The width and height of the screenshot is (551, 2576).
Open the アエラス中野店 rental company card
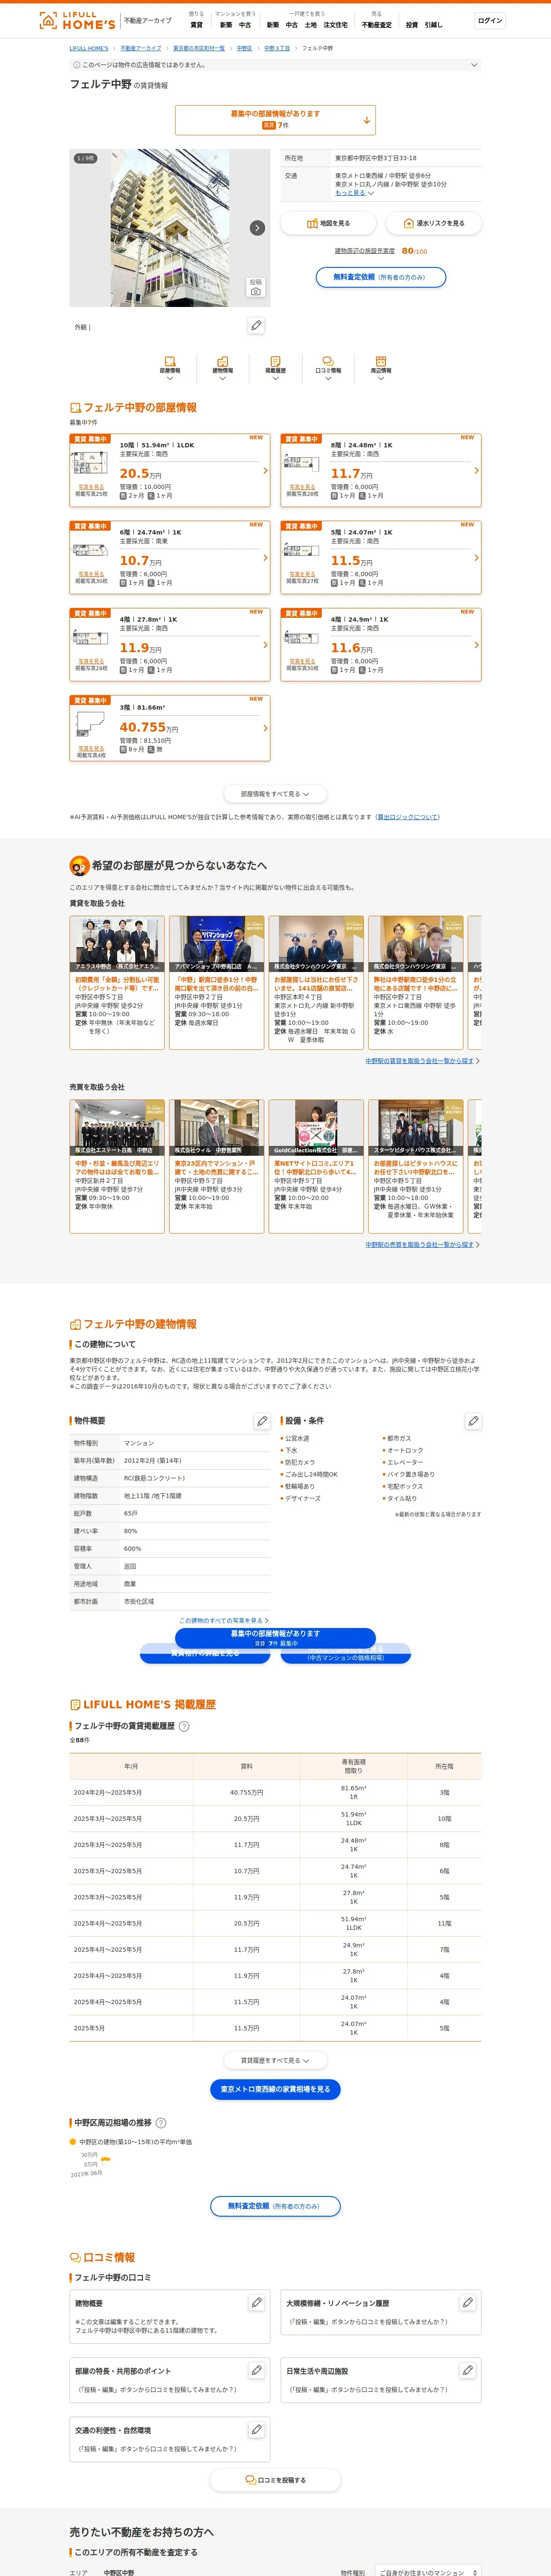pyautogui.click(x=117, y=982)
